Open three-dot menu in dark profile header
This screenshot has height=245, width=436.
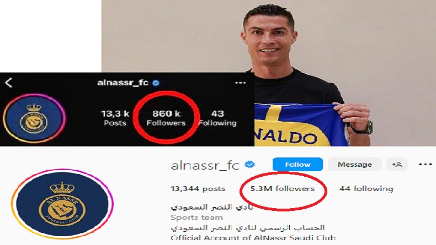tap(240, 83)
